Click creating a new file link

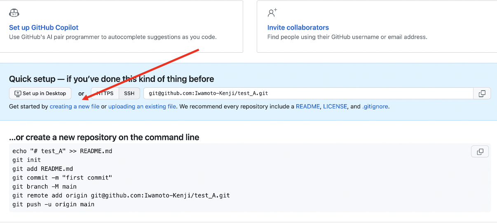click(x=75, y=106)
